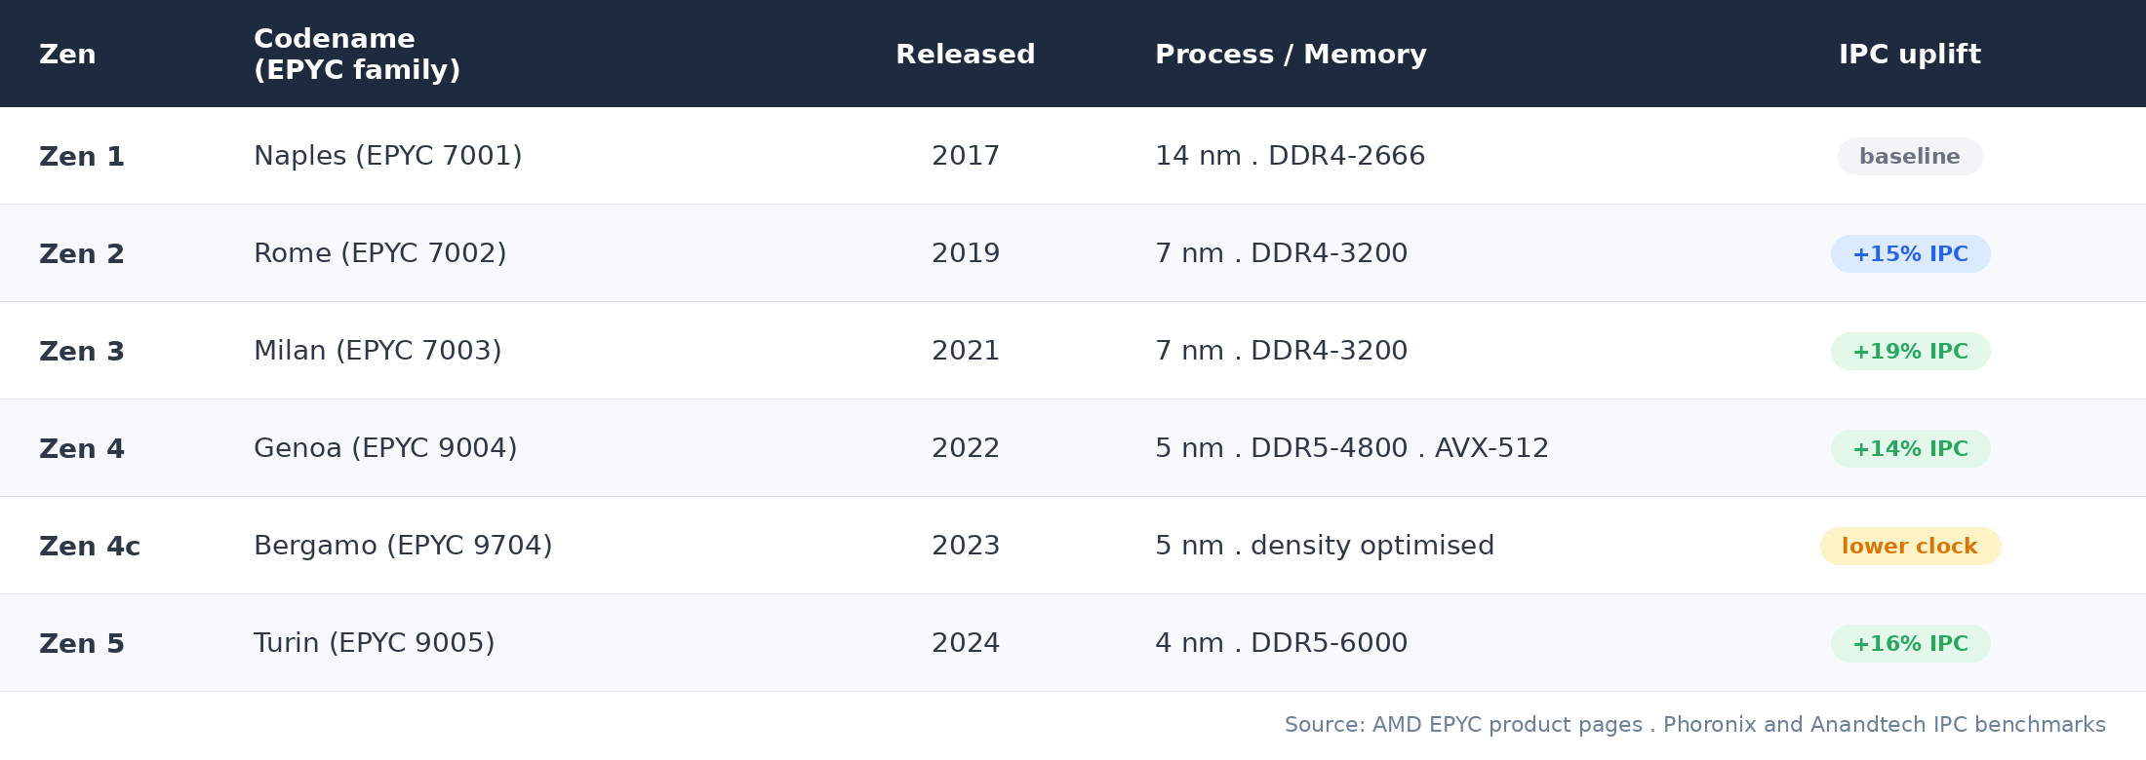Click the source attribution footnote
Viewport: 2146px width, 760px height.
click(x=1695, y=725)
